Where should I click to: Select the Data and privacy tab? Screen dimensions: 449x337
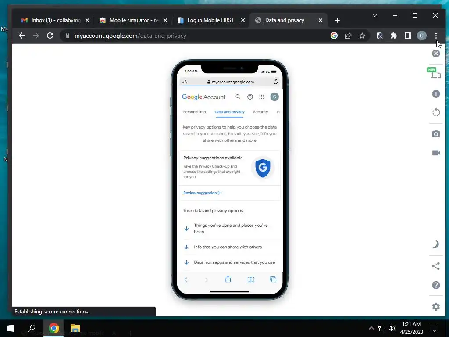point(230,112)
